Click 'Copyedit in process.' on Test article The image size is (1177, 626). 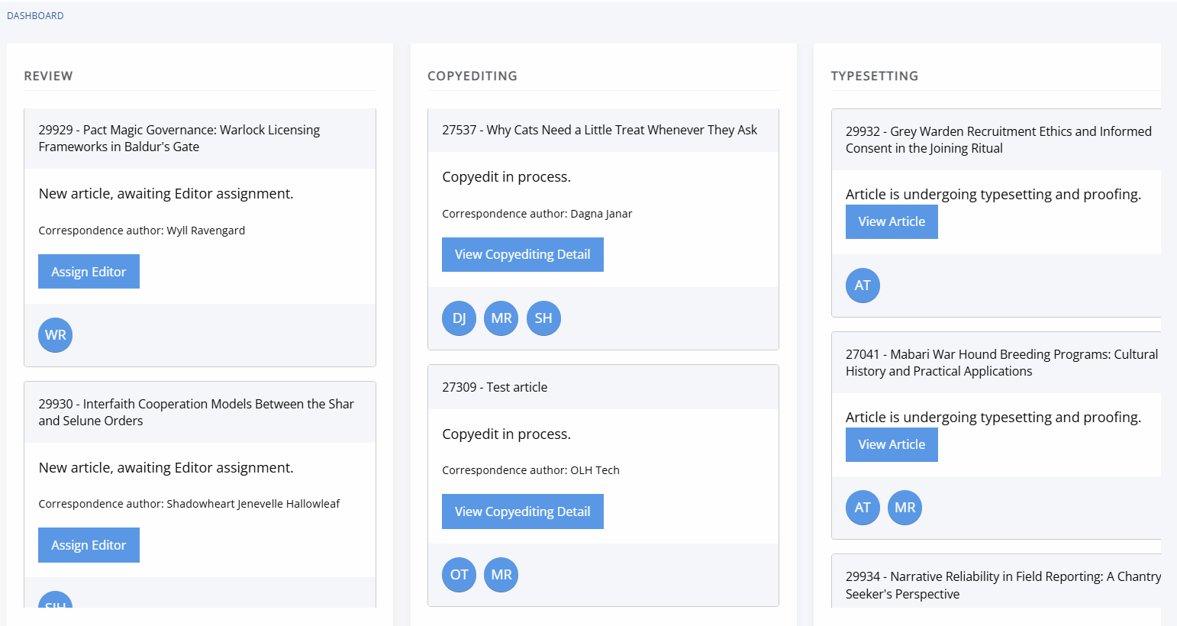click(507, 434)
